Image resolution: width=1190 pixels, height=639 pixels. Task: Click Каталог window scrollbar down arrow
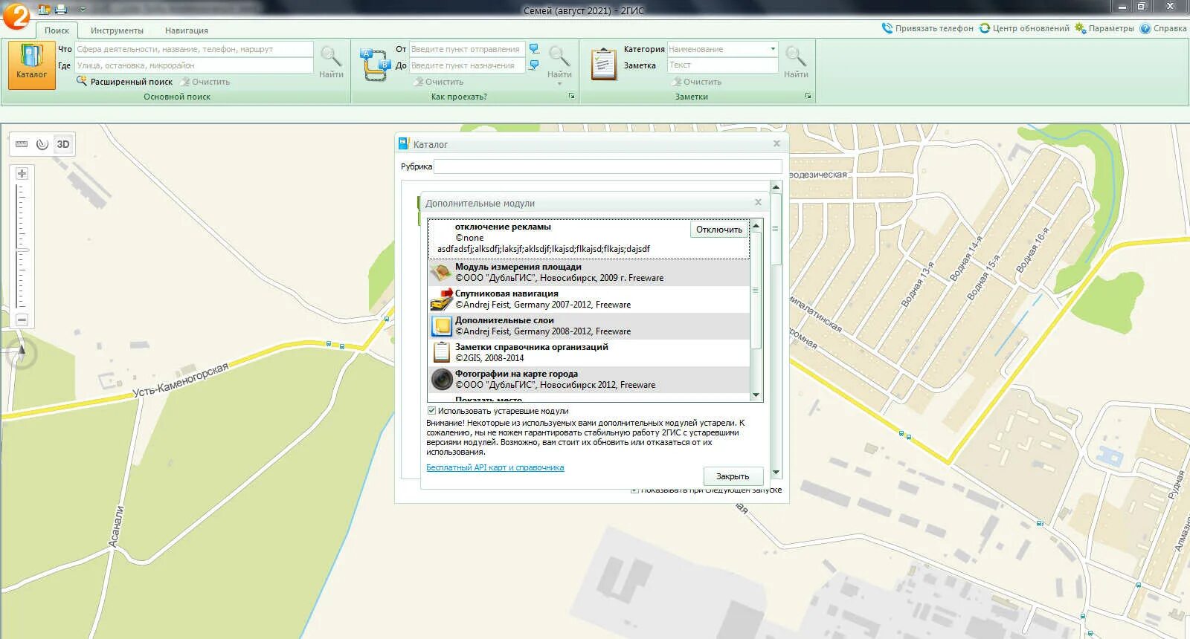[776, 473]
